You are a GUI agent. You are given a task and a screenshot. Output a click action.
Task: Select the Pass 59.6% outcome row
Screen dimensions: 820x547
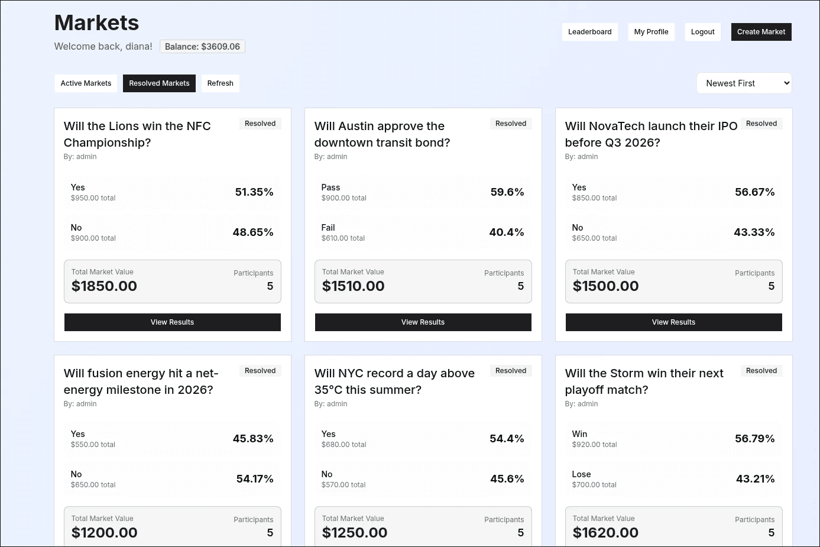click(423, 192)
